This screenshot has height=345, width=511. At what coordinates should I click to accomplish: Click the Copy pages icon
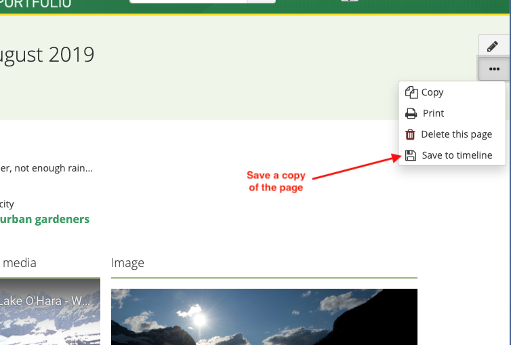[411, 93]
